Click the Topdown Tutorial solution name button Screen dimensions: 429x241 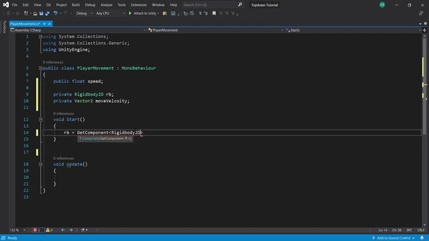[x=265, y=5]
